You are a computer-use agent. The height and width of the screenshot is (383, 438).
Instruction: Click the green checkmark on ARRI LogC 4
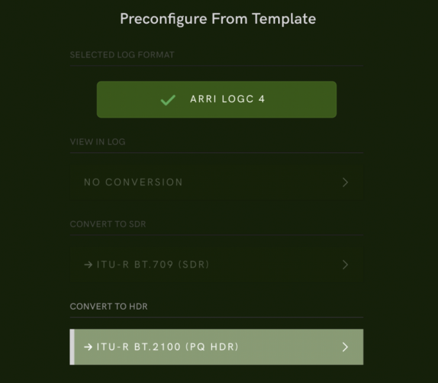pos(168,100)
